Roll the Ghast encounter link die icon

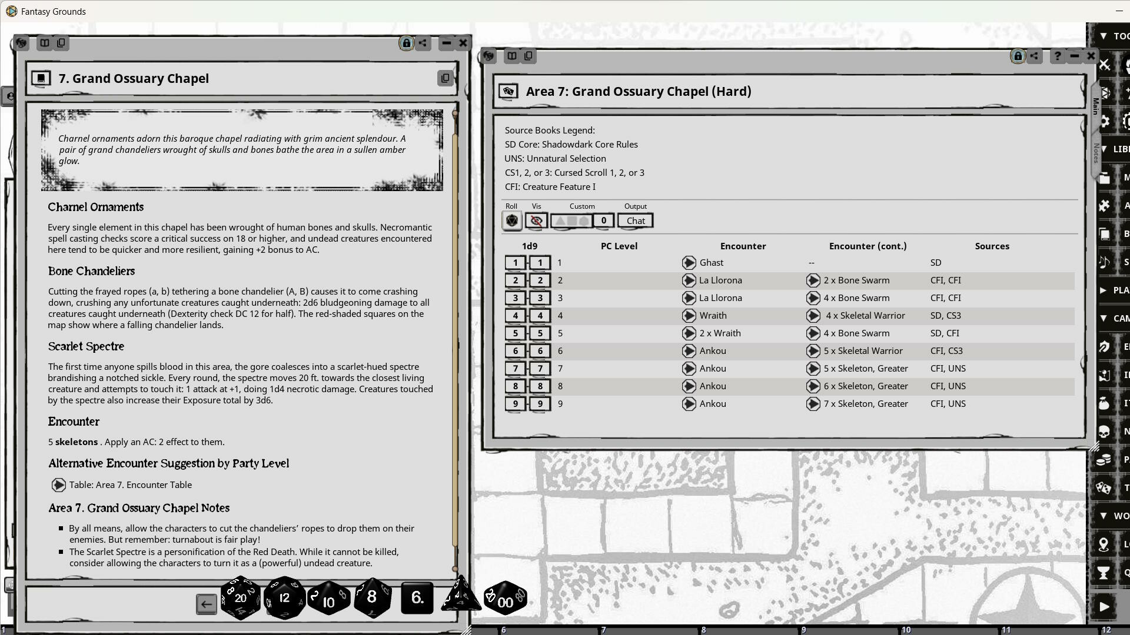[x=689, y=262]
